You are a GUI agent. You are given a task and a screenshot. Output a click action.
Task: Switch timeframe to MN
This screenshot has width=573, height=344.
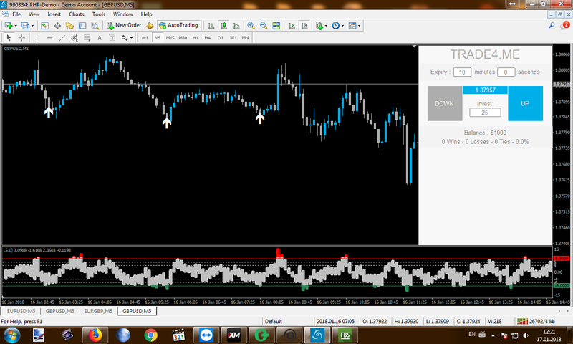245,38
